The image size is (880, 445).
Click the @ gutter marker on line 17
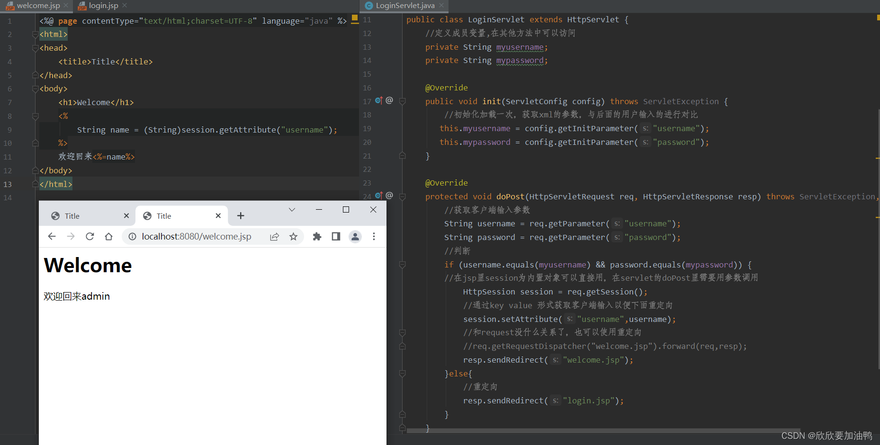pyautogui.click(x=389, y=100)
